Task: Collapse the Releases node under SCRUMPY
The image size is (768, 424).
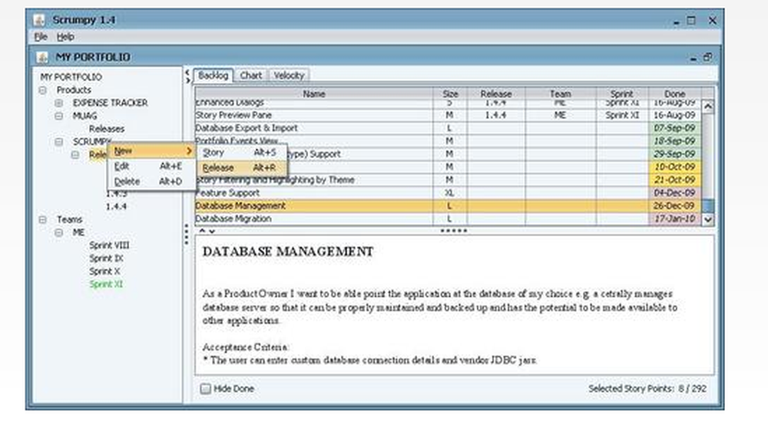Action: (75, 155)
